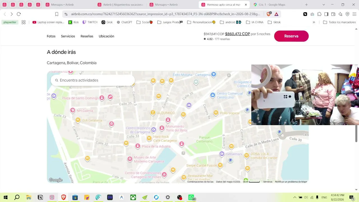
Task: Click the Encuentra actividades search field
Action: point(93,80)
